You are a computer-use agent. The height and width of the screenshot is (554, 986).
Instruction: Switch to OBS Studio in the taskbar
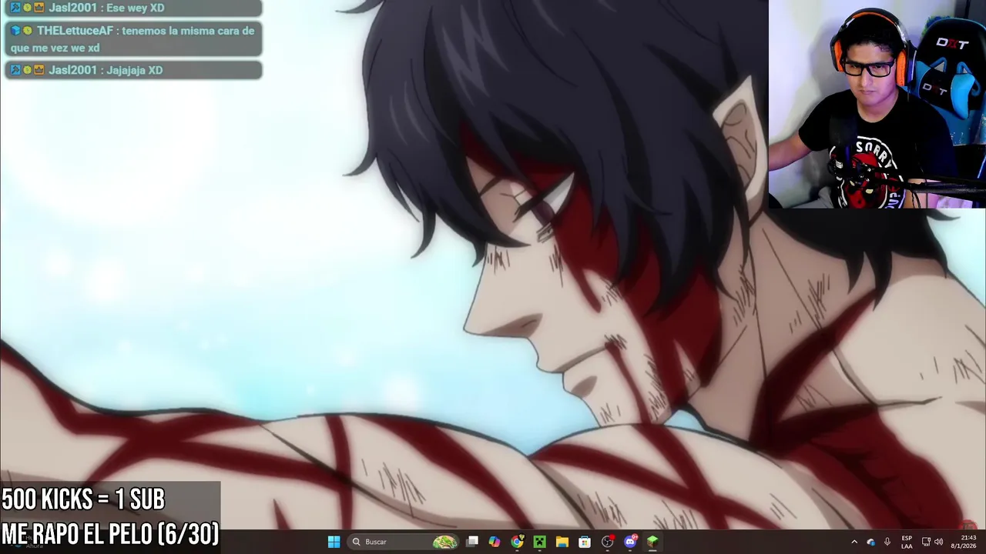[608, 542]
